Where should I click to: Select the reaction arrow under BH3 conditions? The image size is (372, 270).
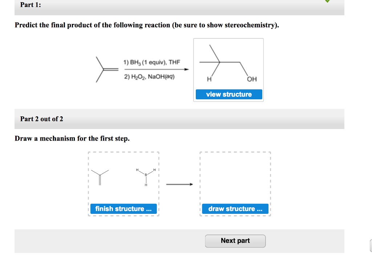pyautogui.click(x=156, y=69)
